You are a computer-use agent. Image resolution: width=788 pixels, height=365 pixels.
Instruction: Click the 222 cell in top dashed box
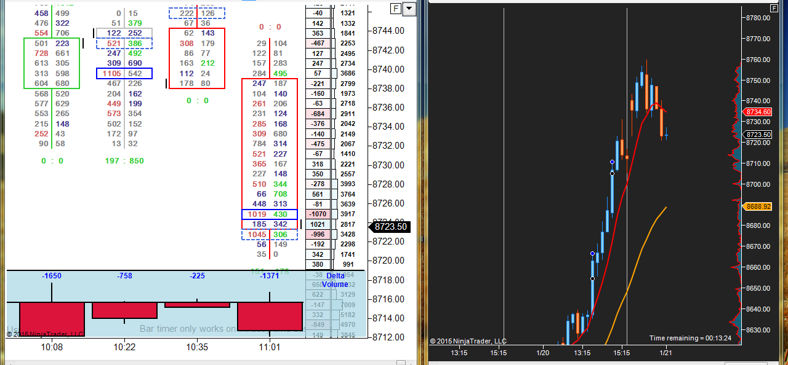click(187, 13)
